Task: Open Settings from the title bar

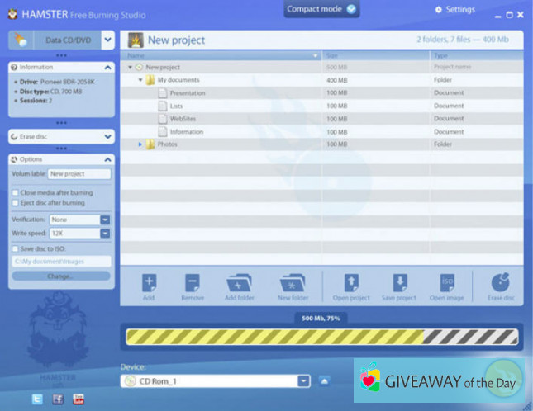Action: pyautogui.click(x=454, y=10)
